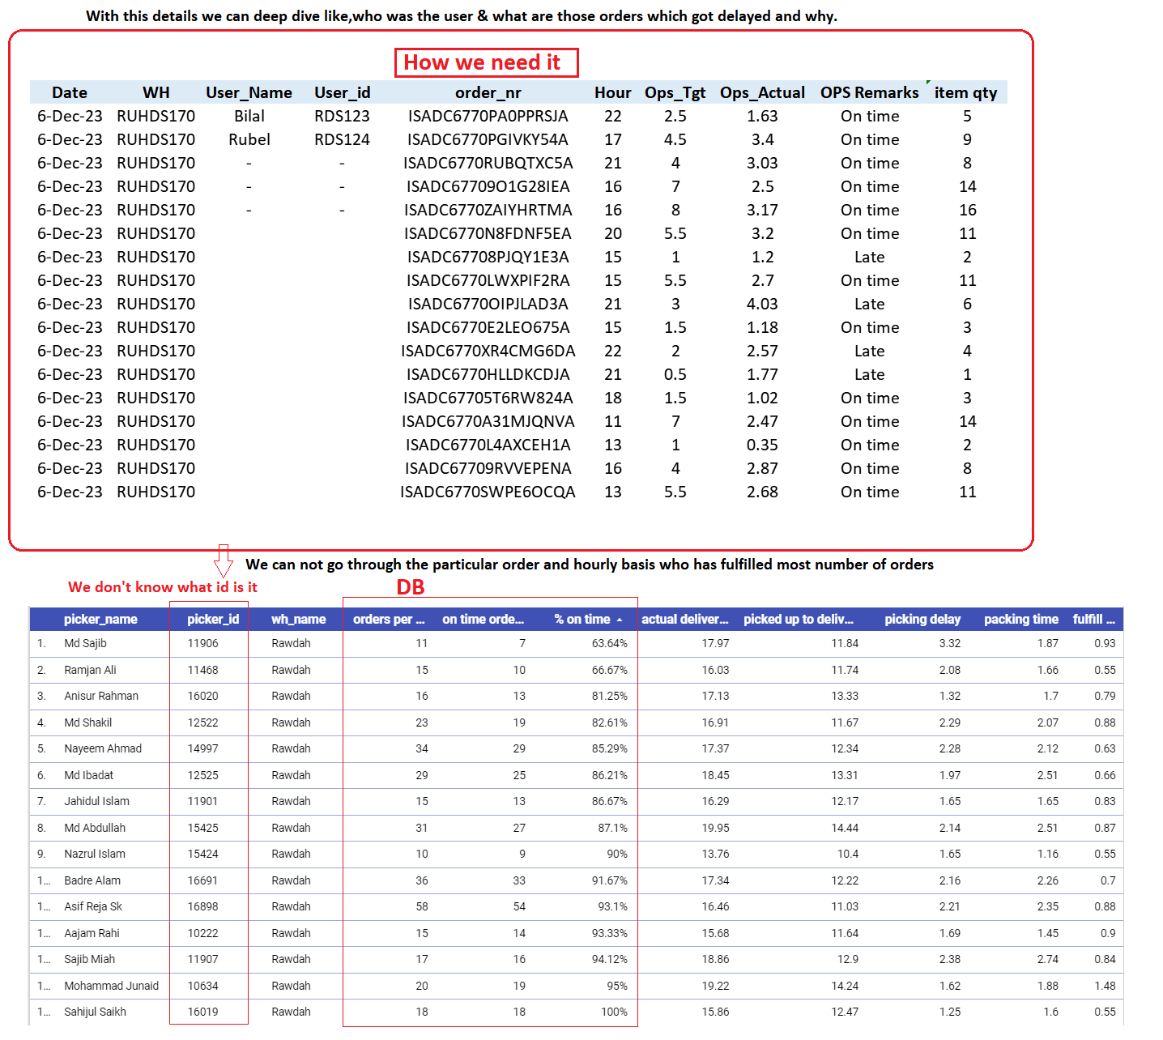This screenshot has width=1163, height=1040.
Task: Click the 'fulfill ...' column header
Action: pyautogui.click(x=1094, y=620)
